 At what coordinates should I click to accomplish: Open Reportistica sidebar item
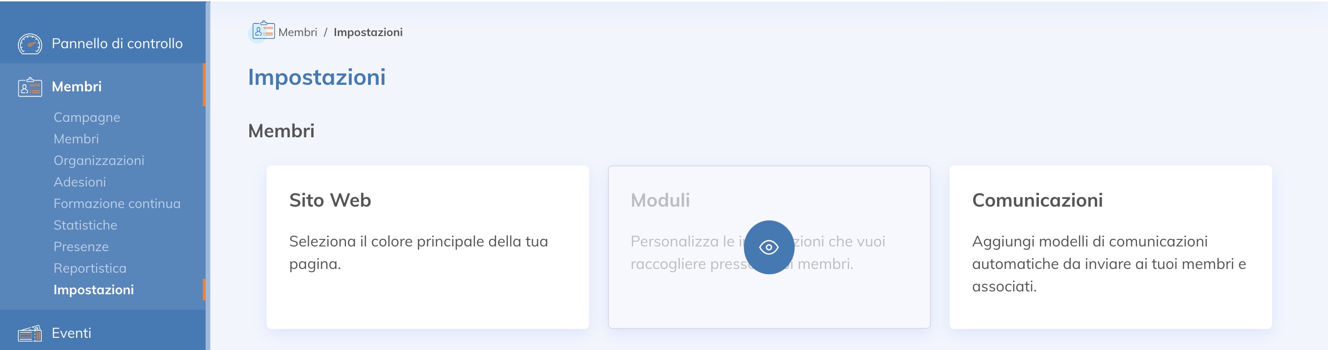coord(90,268)
